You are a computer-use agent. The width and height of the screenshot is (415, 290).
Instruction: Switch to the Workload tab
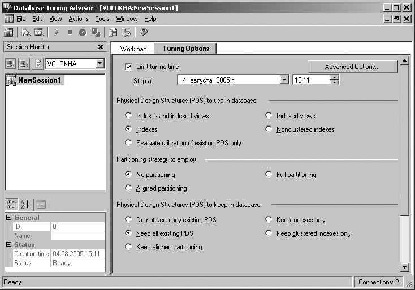133,49
